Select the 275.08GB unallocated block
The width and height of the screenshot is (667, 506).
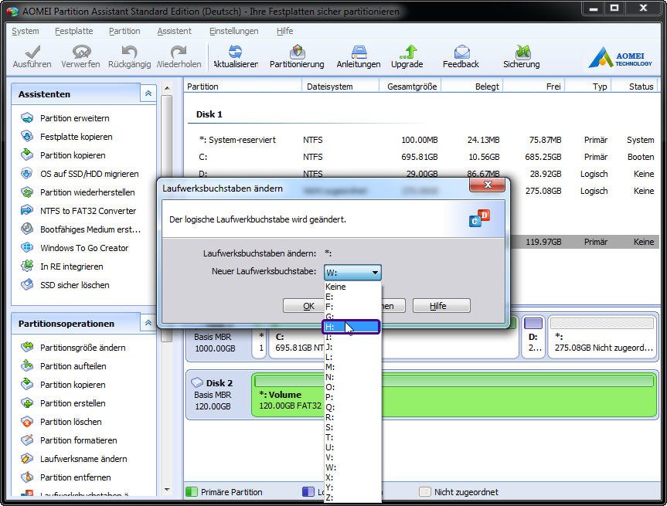tap(602, 337)
